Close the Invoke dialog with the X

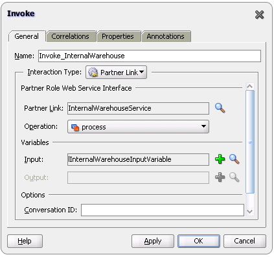(259, 15)
